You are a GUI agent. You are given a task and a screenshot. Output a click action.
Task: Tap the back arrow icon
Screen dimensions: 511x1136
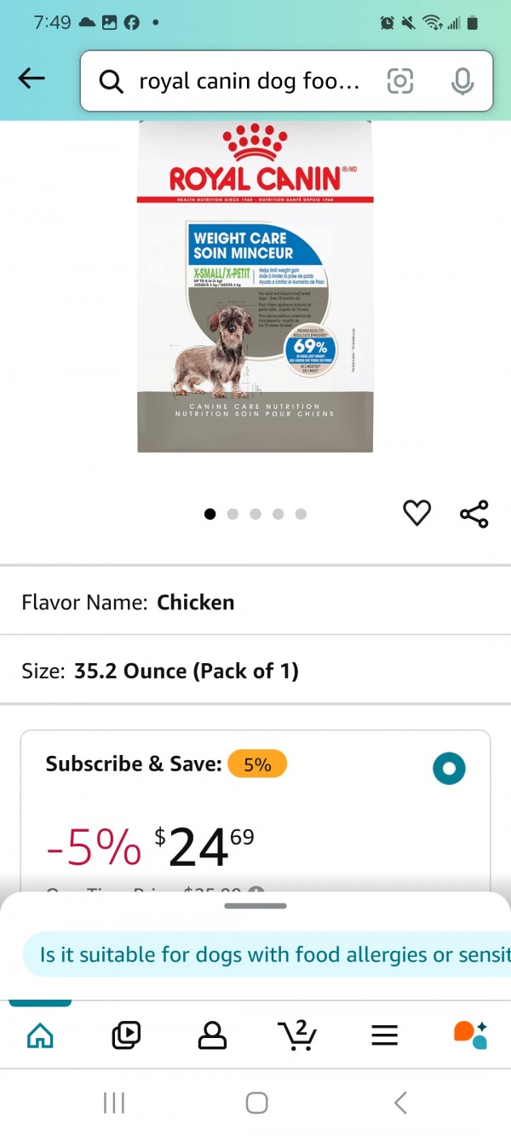[32, 79]
